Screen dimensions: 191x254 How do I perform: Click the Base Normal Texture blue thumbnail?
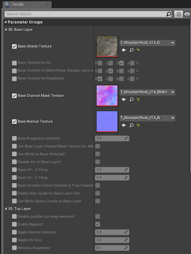[107, 122]
